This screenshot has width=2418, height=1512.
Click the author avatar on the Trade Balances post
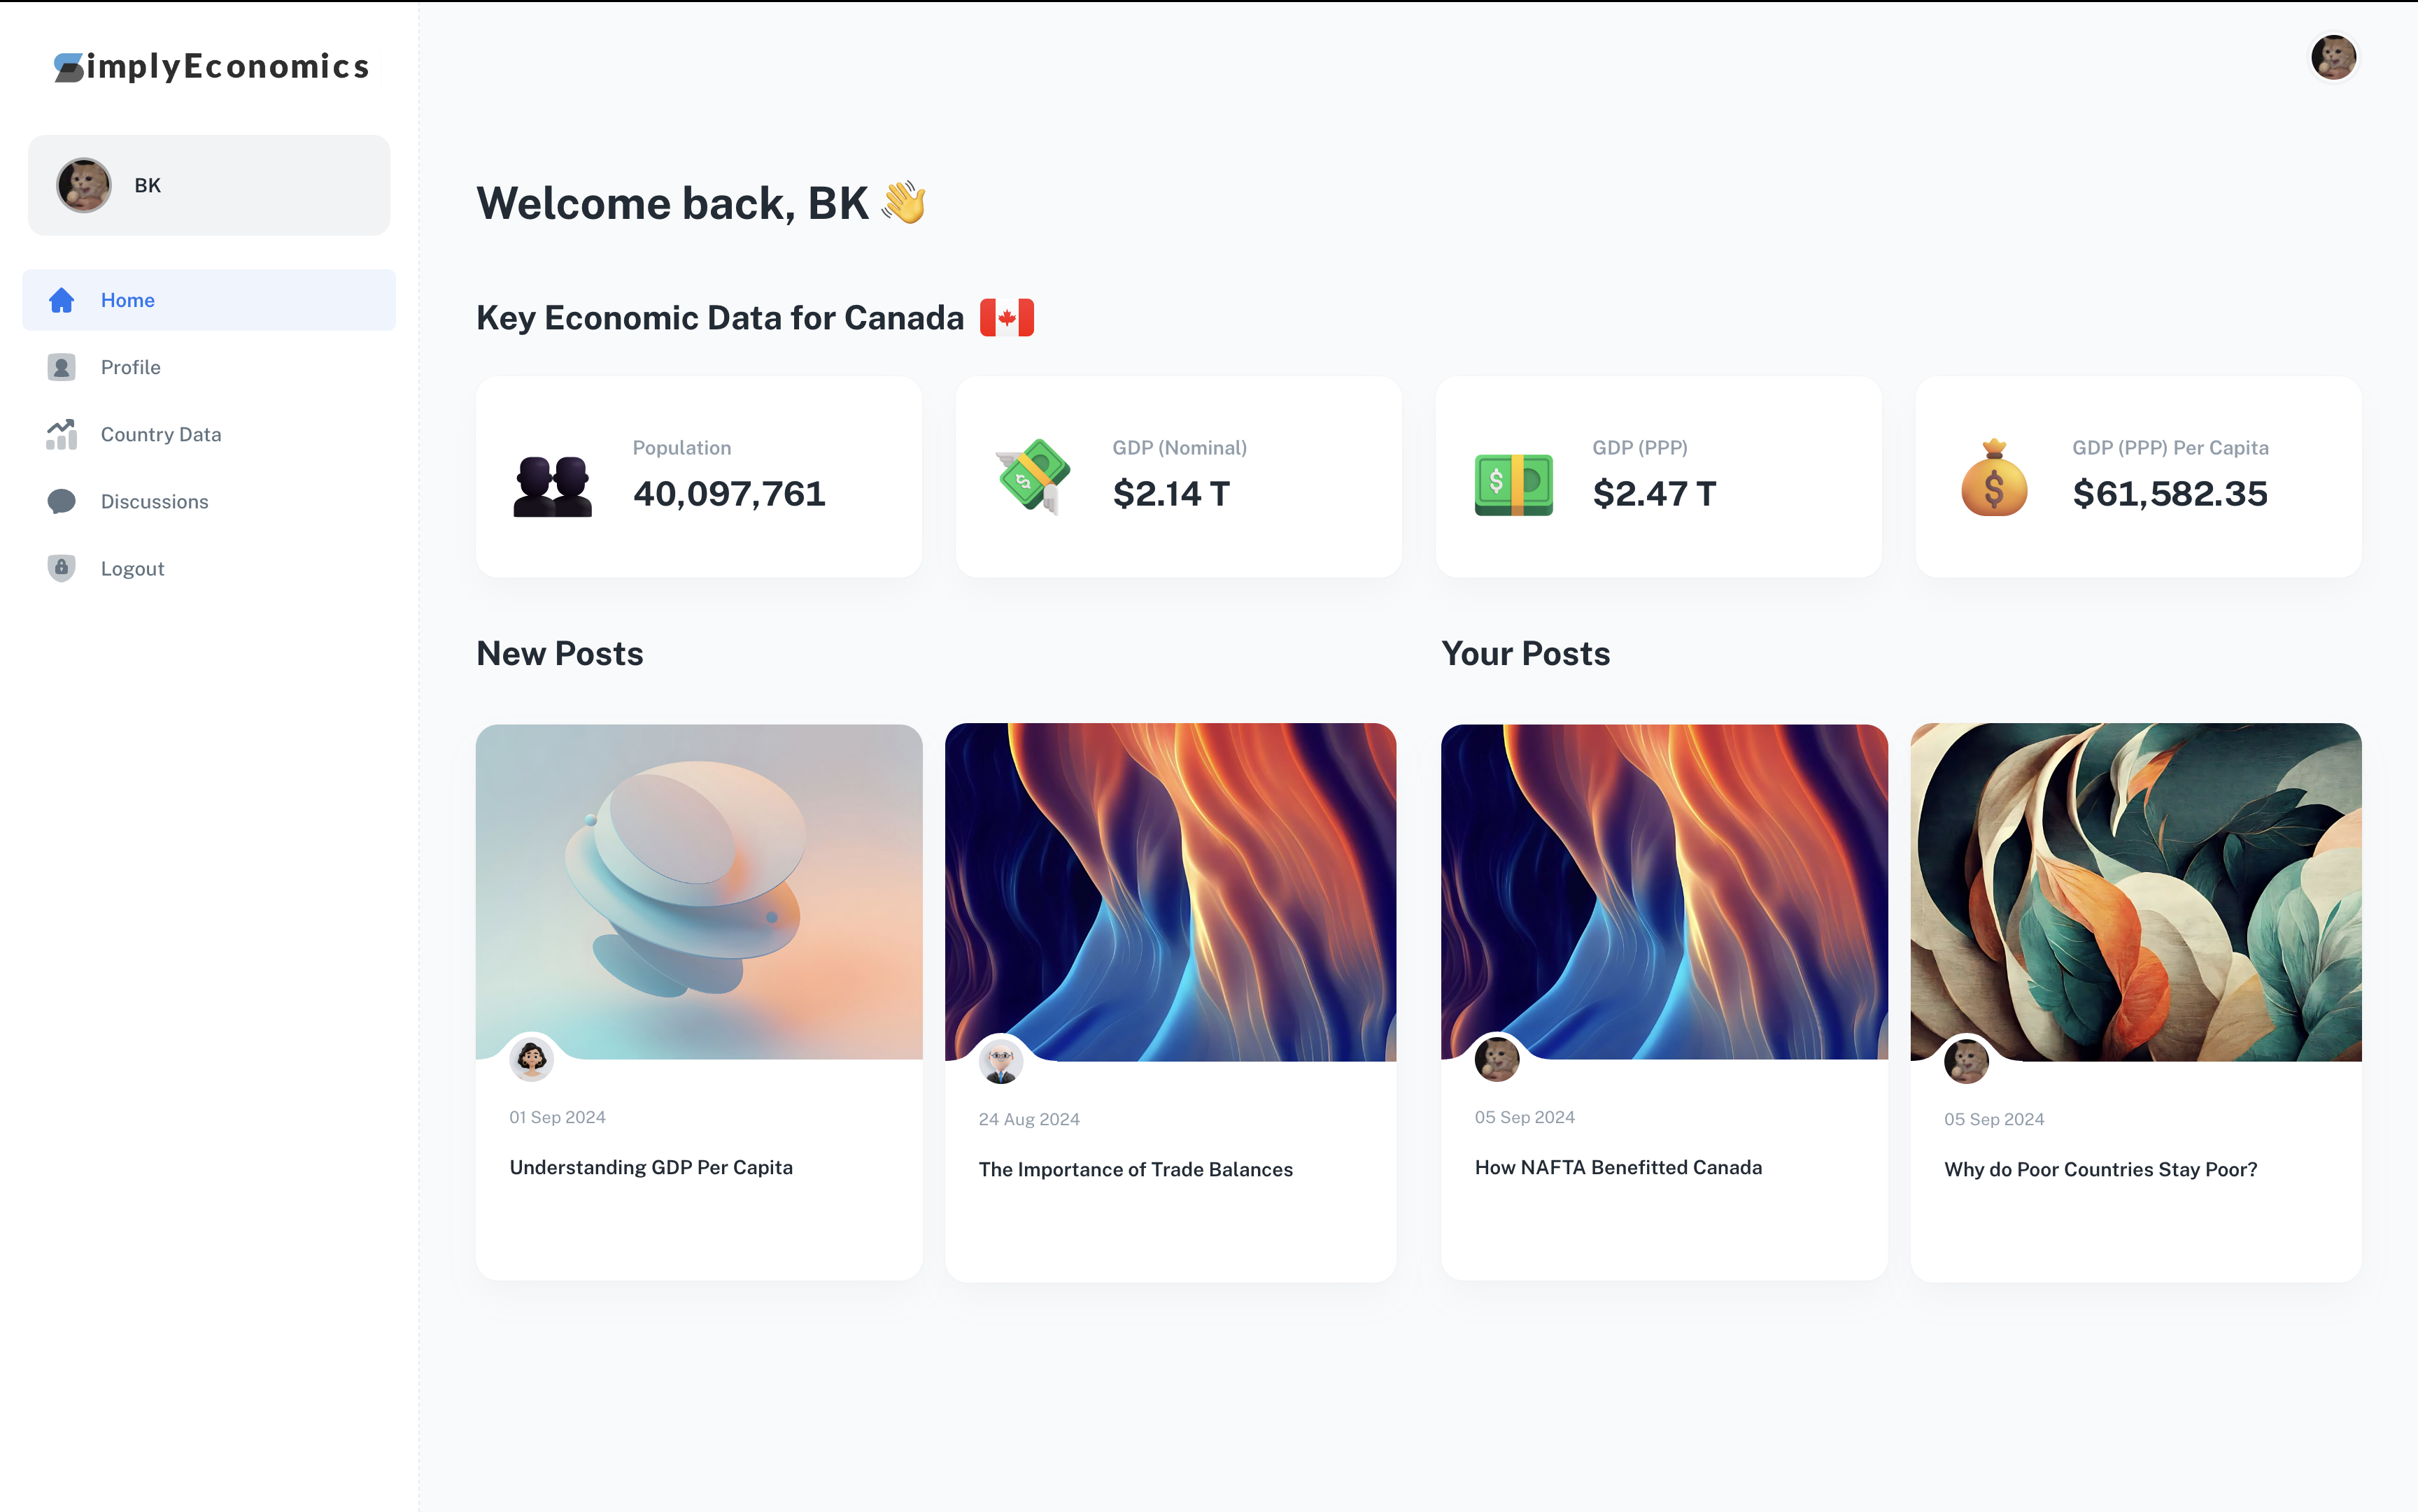[x=1001, y=1061]
